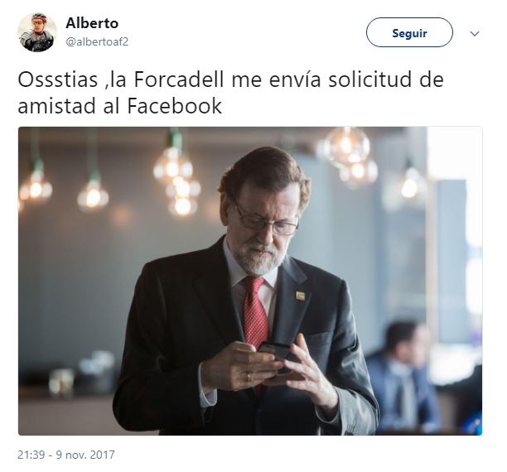The height and width of the screenshot is (472, 507).
Task: Select the word Forcadell in tweet
Action: coord(179,79)
